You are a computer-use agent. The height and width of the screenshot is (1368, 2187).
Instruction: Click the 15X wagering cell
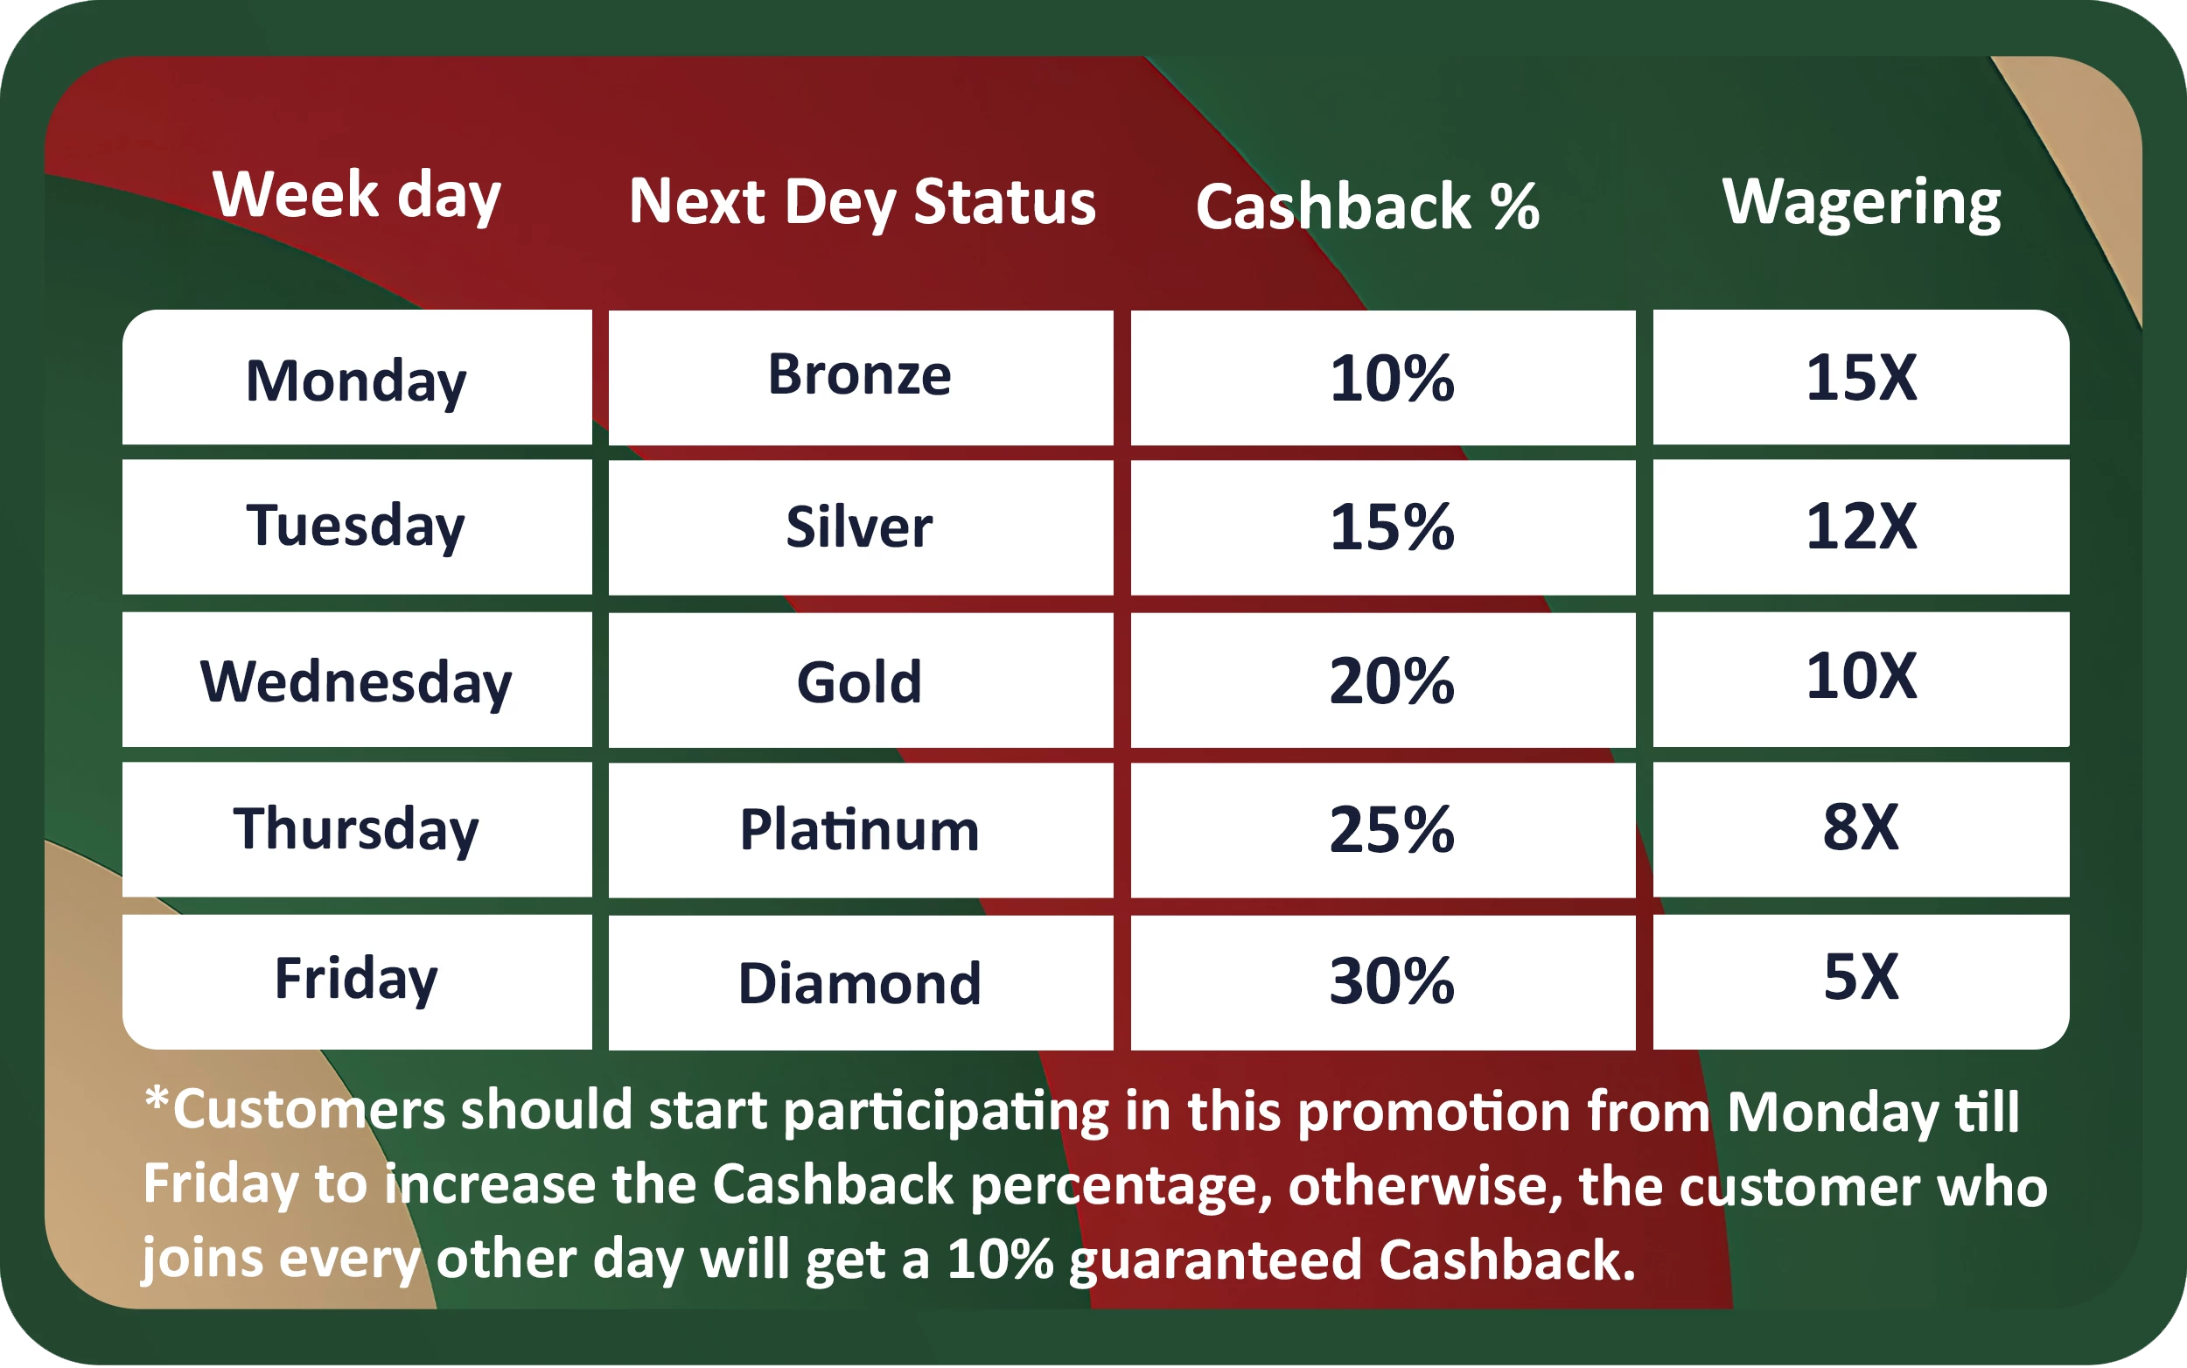(1861, 377)
